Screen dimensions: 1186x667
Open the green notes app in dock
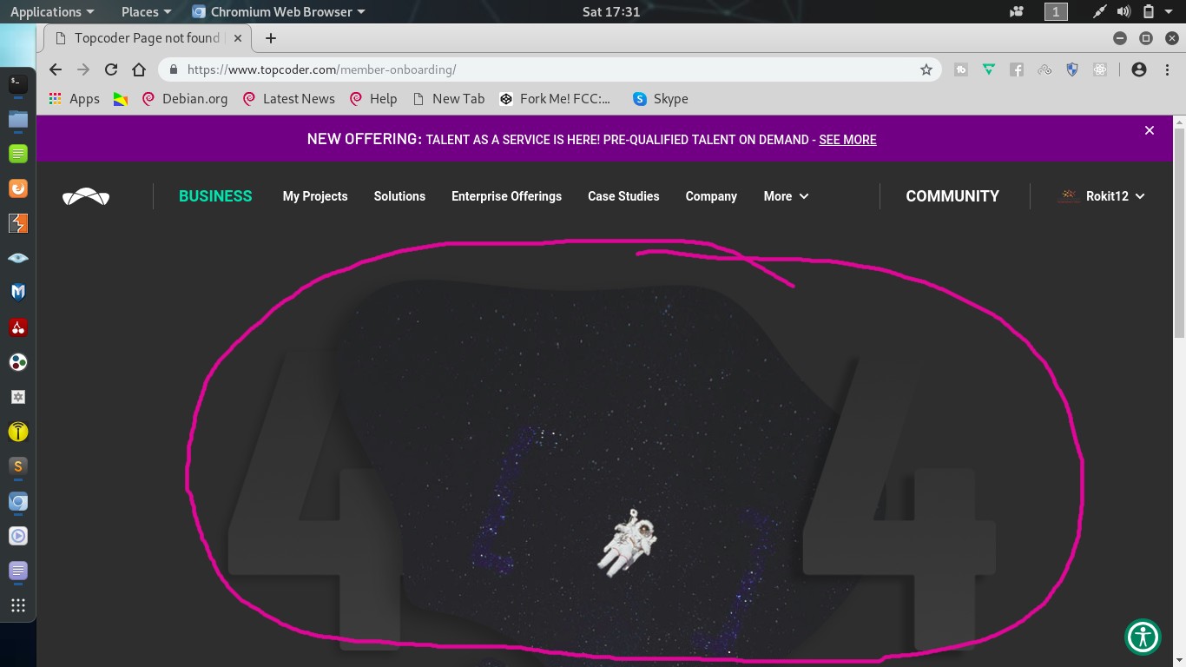point(18,154)
